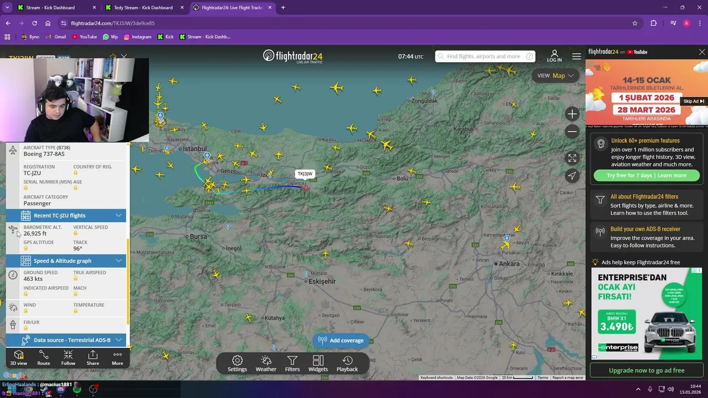Open the YouTube bookmark

pyautogui.click(x=85, y=37)
